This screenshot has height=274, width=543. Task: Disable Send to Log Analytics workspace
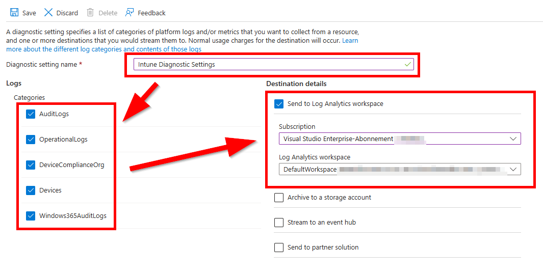tap(279, 104)
